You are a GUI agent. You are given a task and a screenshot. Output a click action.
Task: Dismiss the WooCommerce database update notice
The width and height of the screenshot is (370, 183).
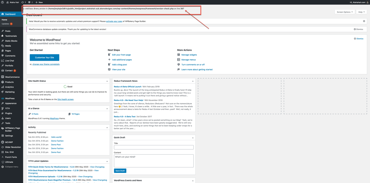tap(358, 29)
